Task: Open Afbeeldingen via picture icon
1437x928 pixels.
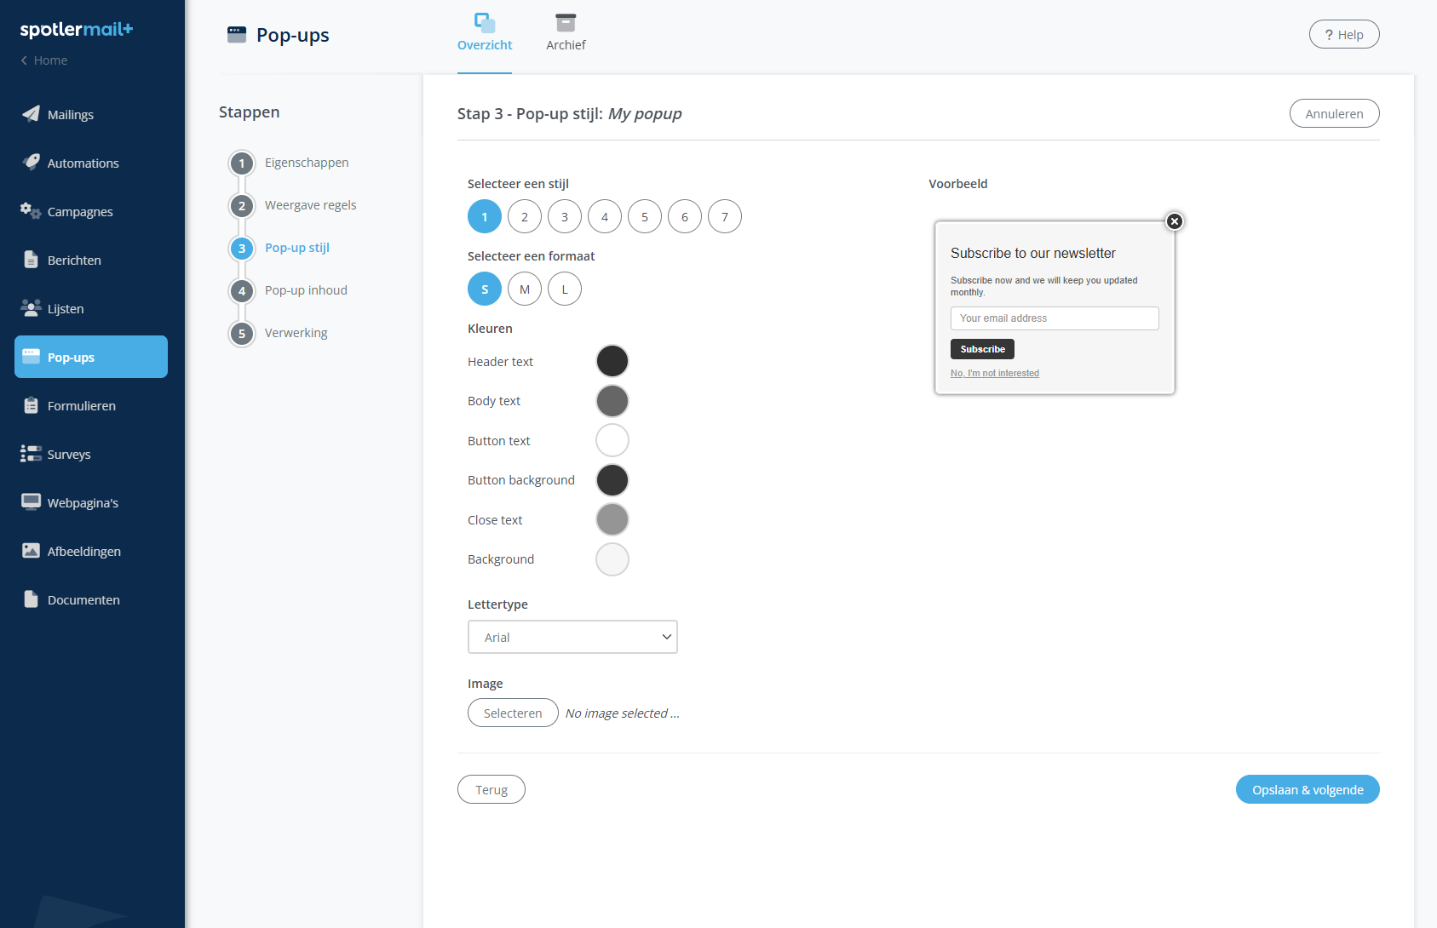Action: tap(32, 551)
